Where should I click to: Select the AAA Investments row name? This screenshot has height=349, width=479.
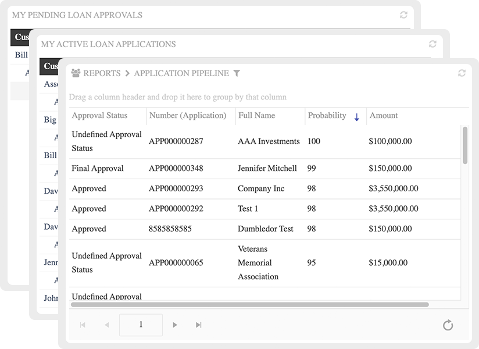pos(269,141)
